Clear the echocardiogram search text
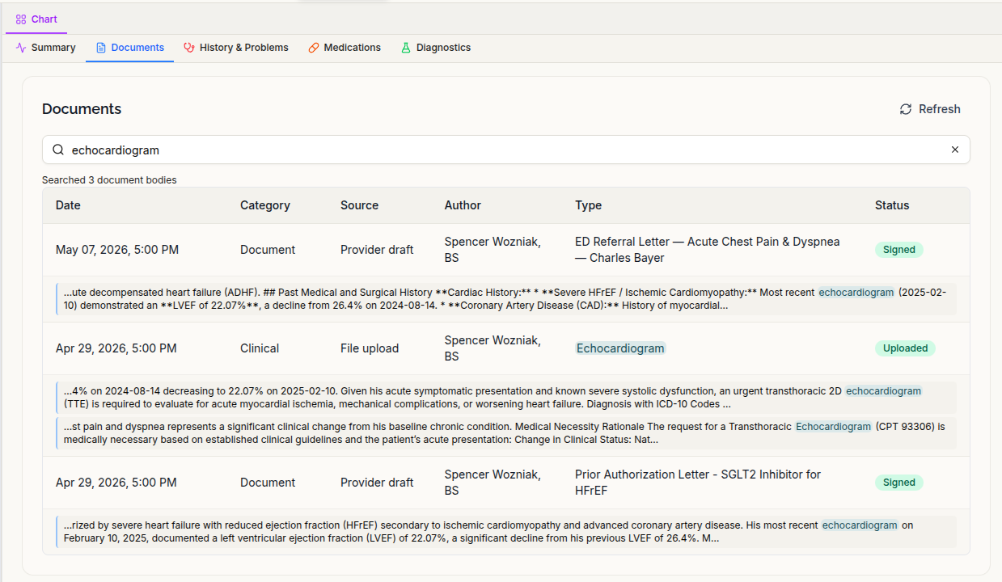Image resolution: width=1002 pixels, height=582 pixels. pyautogui.click(x=955, y=150)
